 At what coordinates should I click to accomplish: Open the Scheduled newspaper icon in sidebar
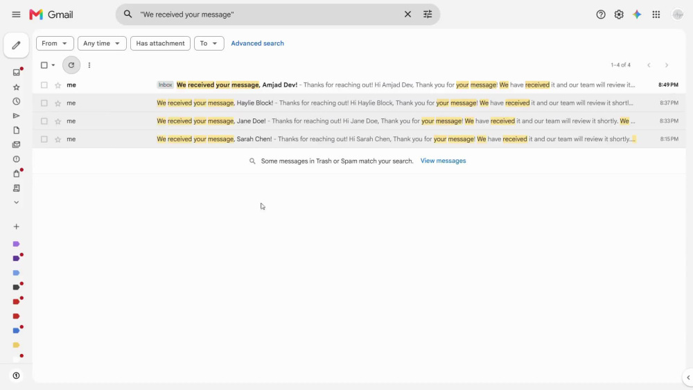point(17,188)
